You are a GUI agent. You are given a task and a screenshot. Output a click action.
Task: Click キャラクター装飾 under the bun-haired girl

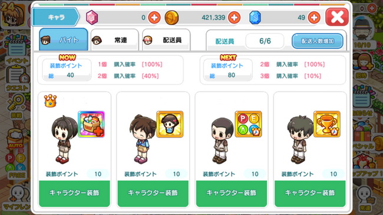(x=153, y=193)
